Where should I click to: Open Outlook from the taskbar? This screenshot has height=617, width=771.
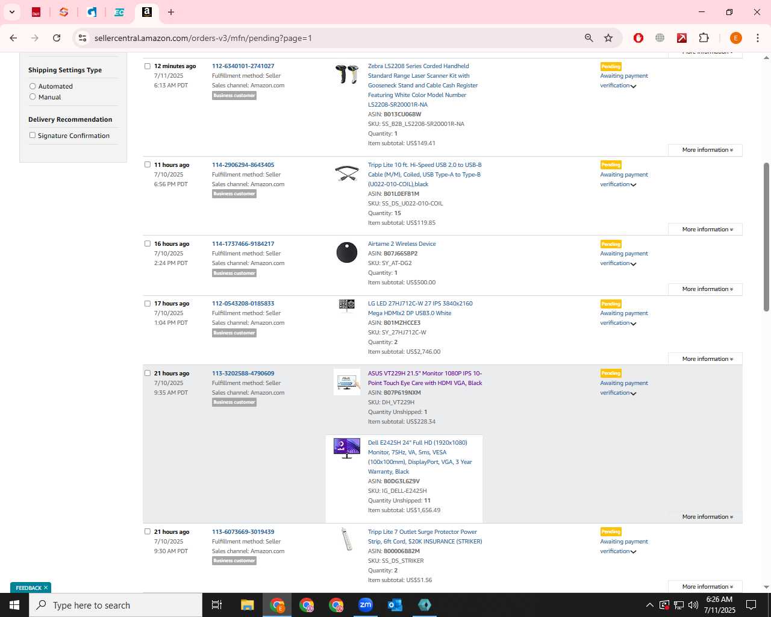coord(395,605)
